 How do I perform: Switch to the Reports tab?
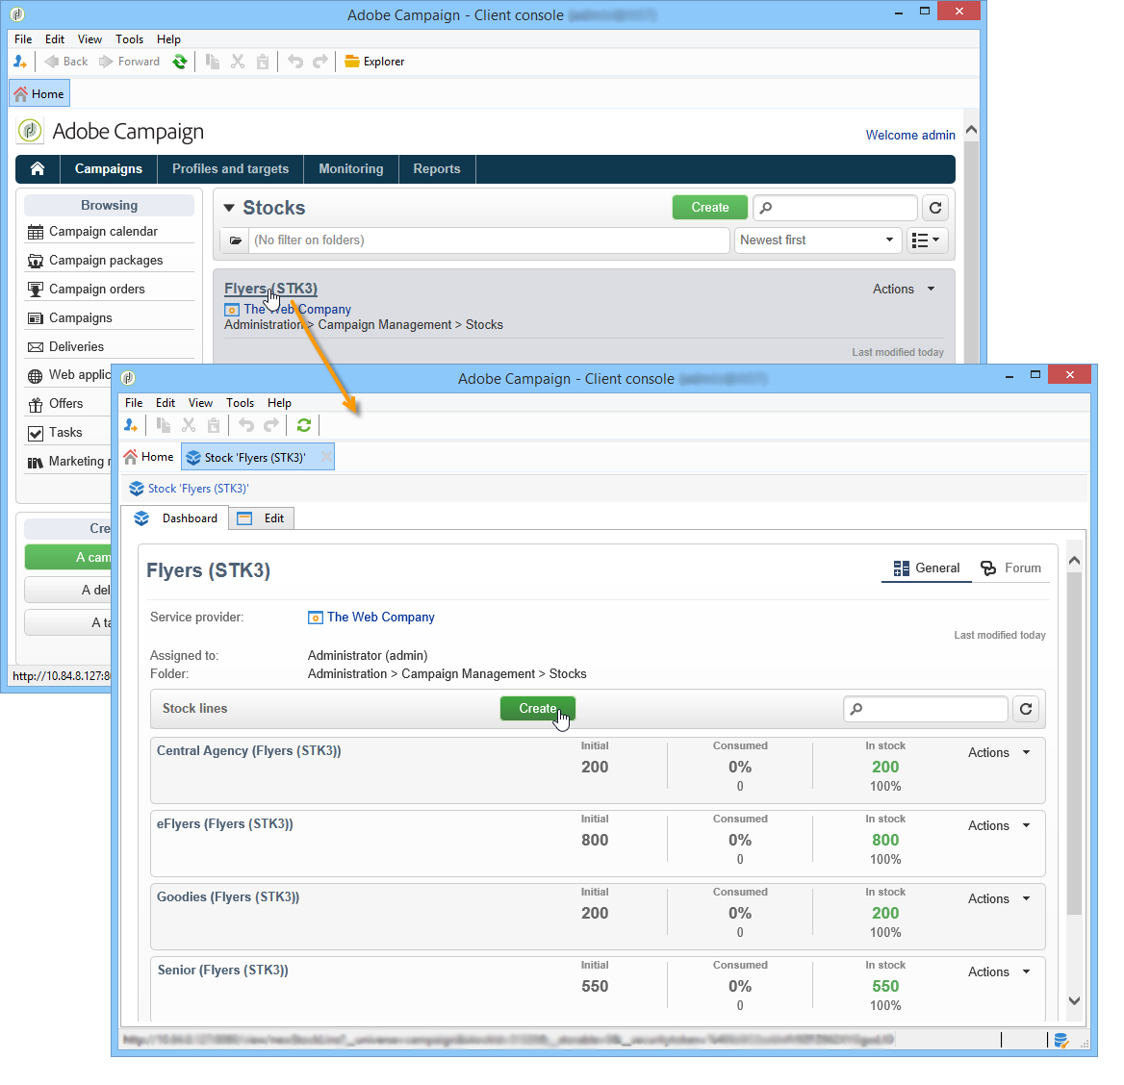click(437, 168)
